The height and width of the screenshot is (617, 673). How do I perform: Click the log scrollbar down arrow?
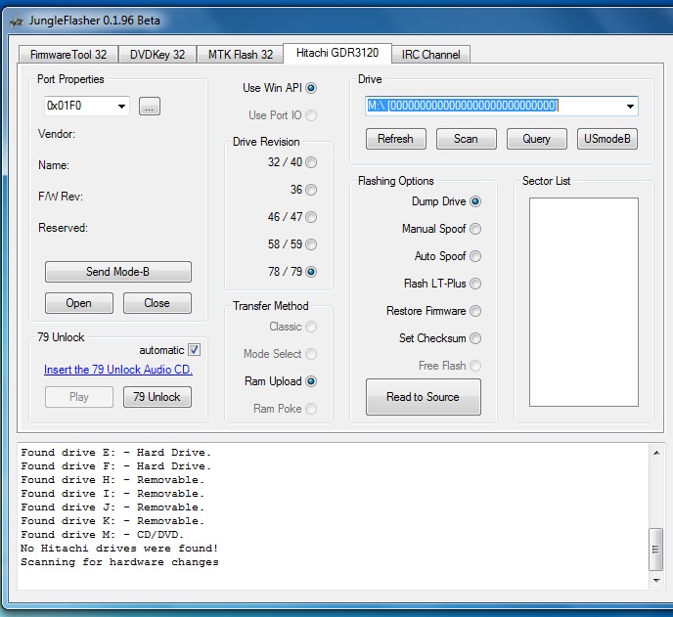(655, 581)
